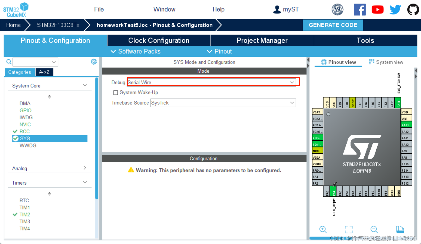Screen dimensions: 421x244
Task: Click the categories panel vertical scrollbar
Action: [97, 138]
